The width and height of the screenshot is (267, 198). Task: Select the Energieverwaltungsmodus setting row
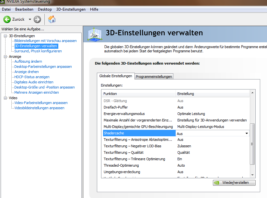(124, 114)
